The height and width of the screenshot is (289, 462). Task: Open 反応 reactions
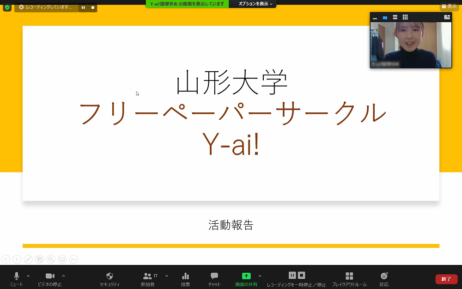(x=384, y=279)
